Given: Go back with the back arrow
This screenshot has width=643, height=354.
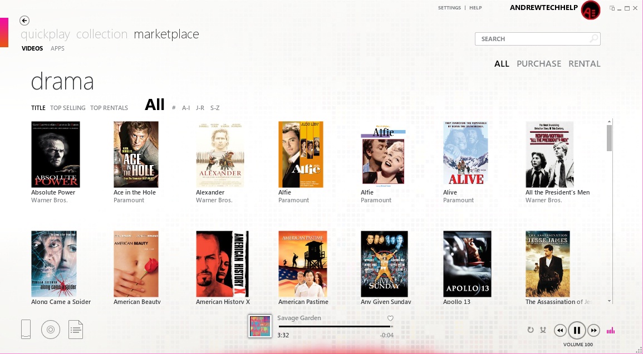Looking at the screenshot, I should (x=24, y=21).
